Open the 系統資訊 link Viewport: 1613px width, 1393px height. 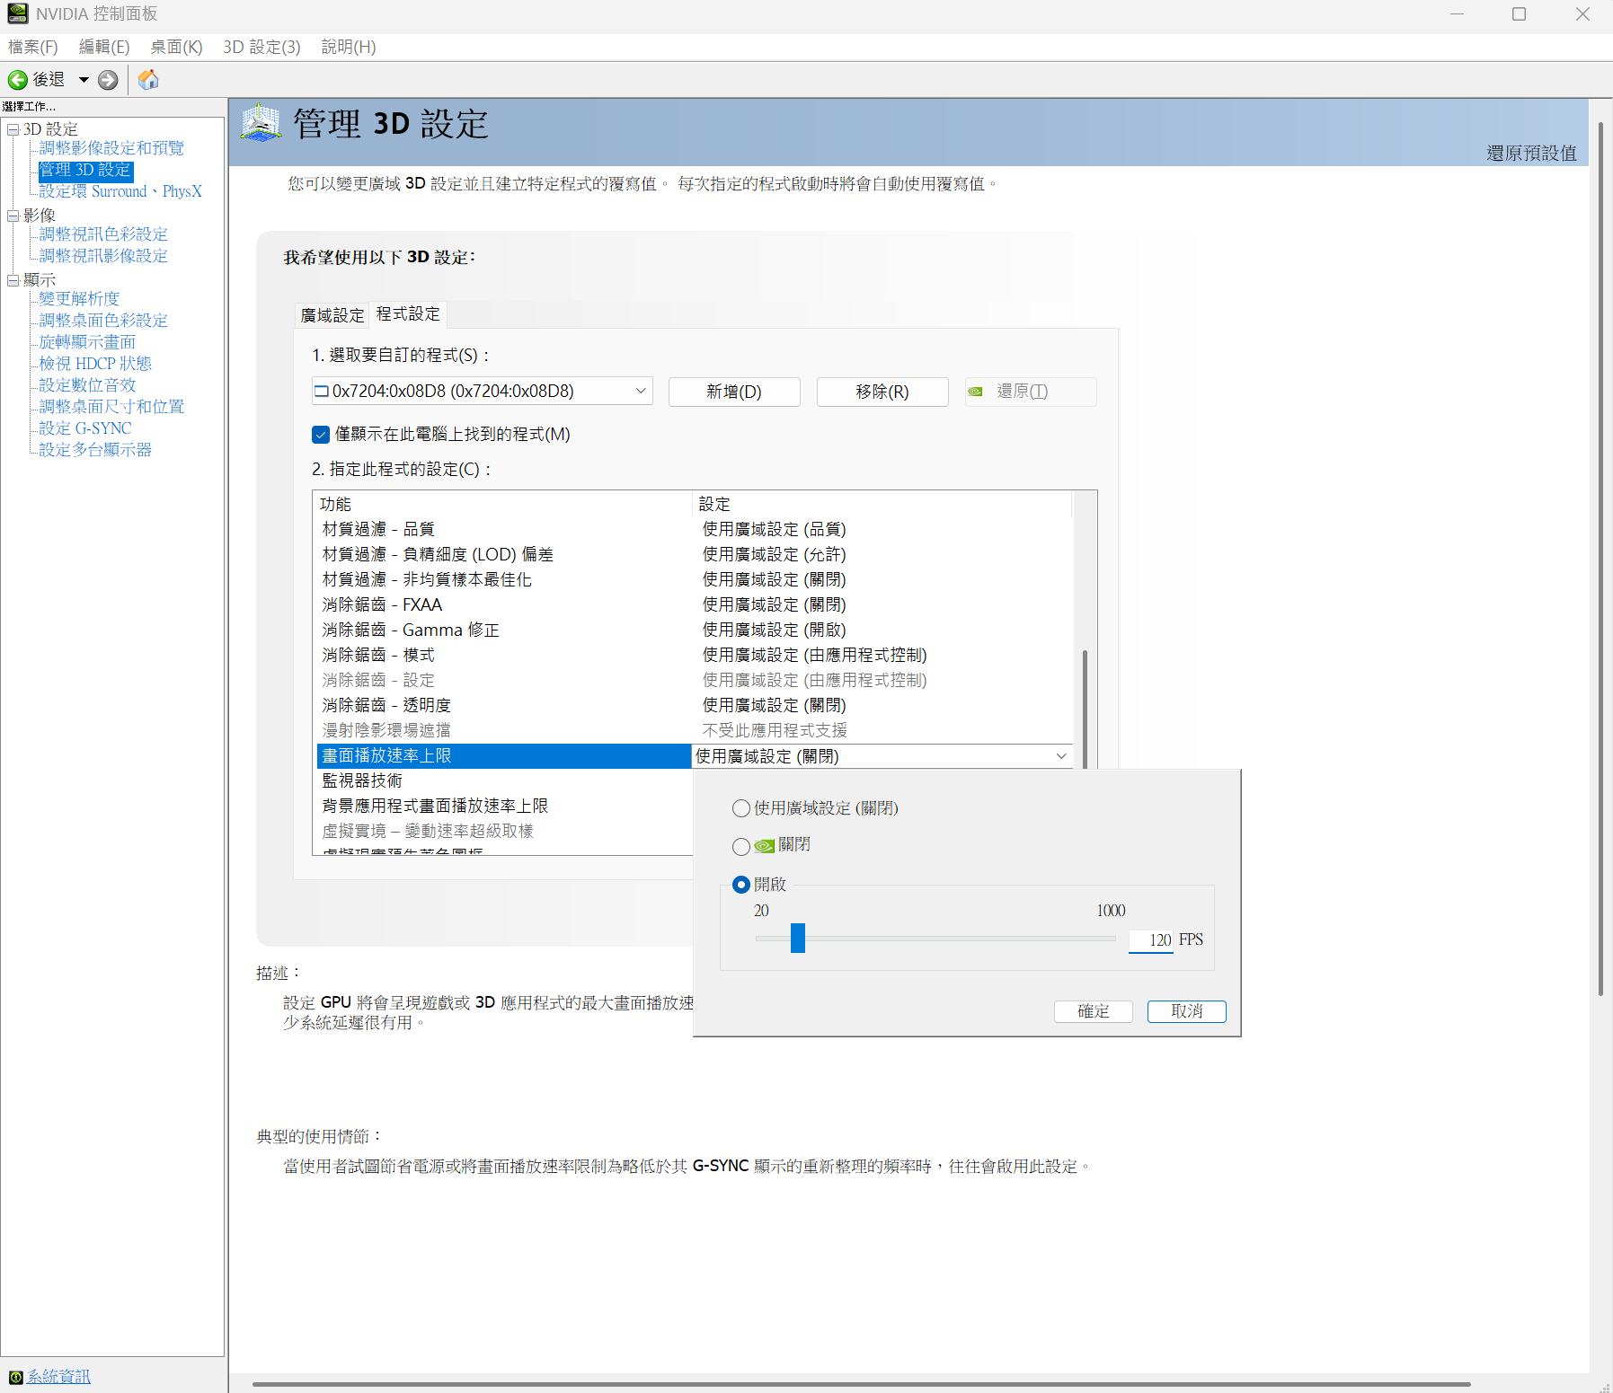tap(58, 1377)
